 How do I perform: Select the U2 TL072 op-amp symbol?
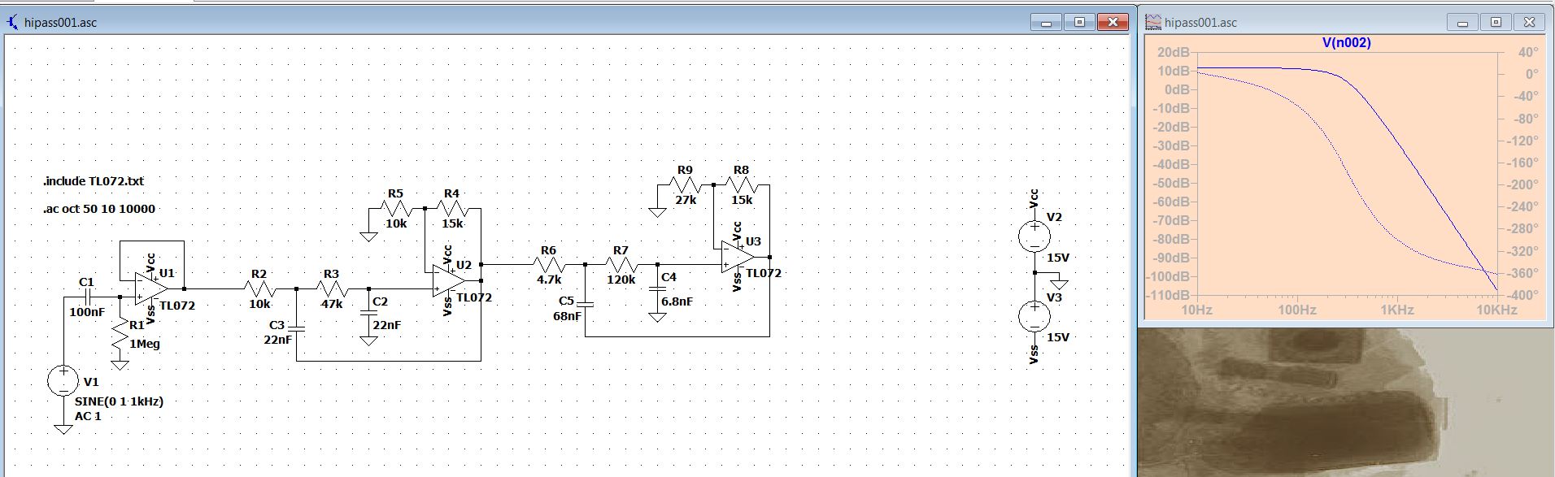(x=449, y=280)
